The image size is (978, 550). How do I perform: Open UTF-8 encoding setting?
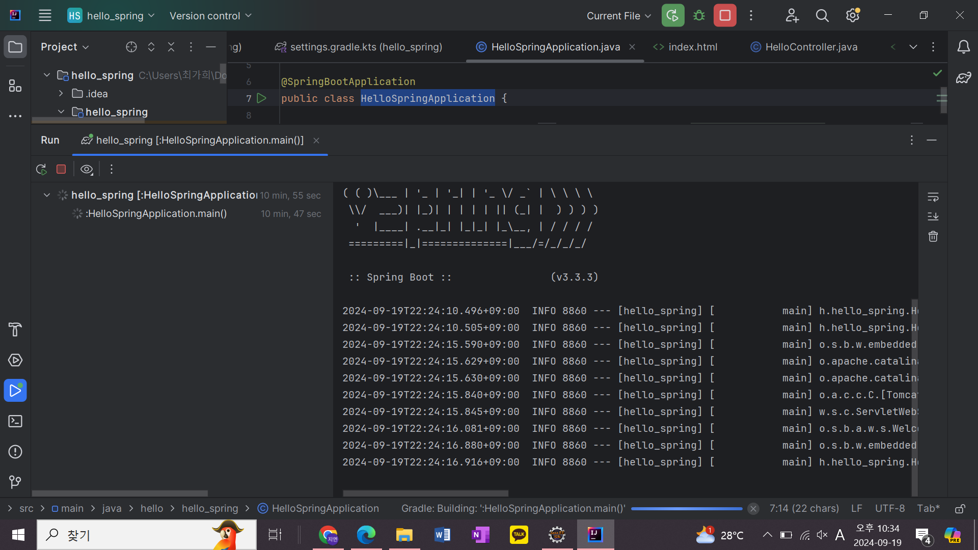(890, 508)
